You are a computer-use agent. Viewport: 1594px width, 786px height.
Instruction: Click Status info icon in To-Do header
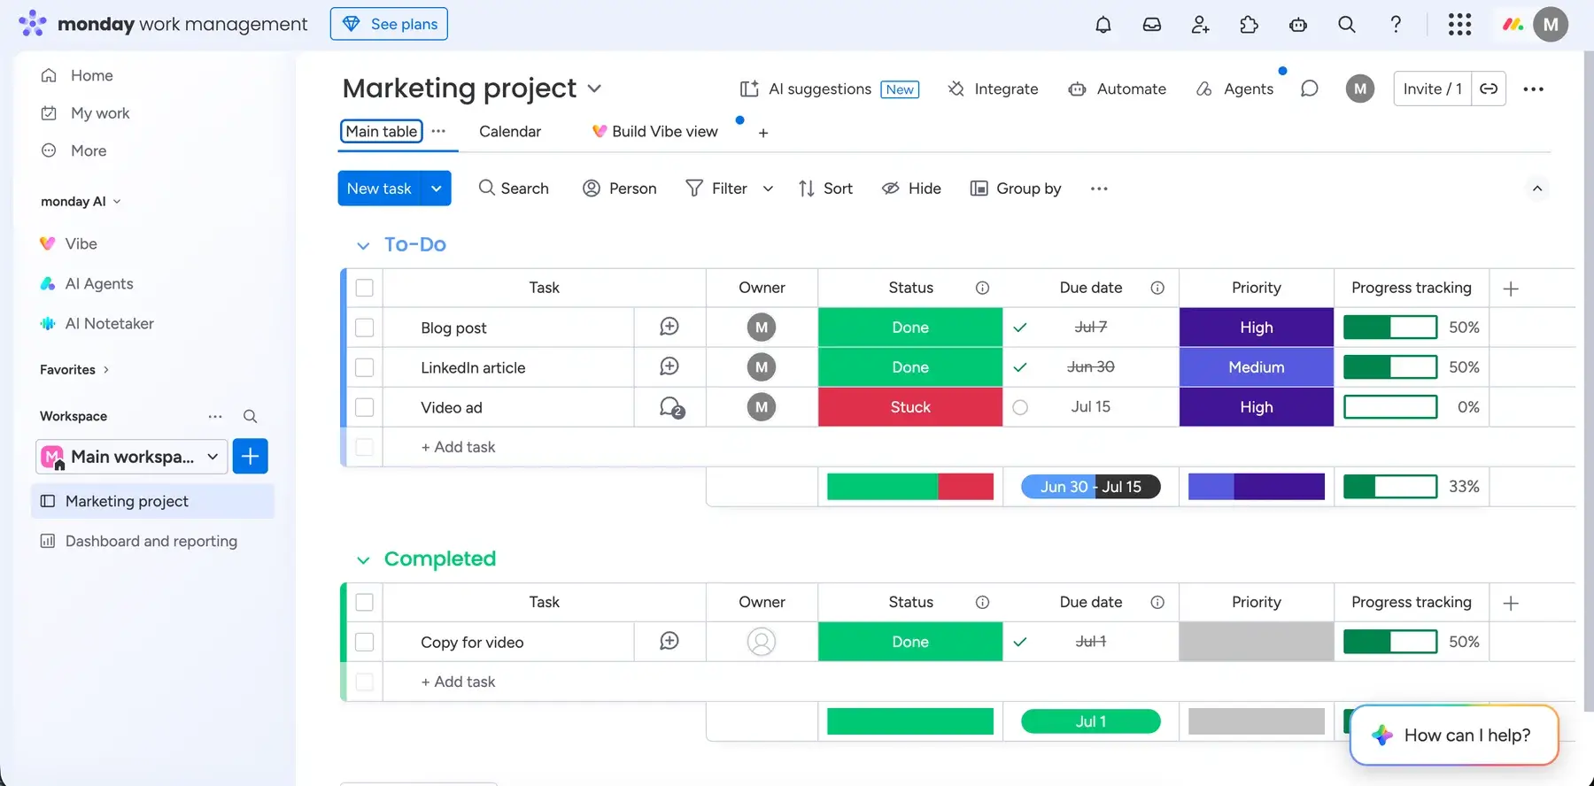coord(982,288)
